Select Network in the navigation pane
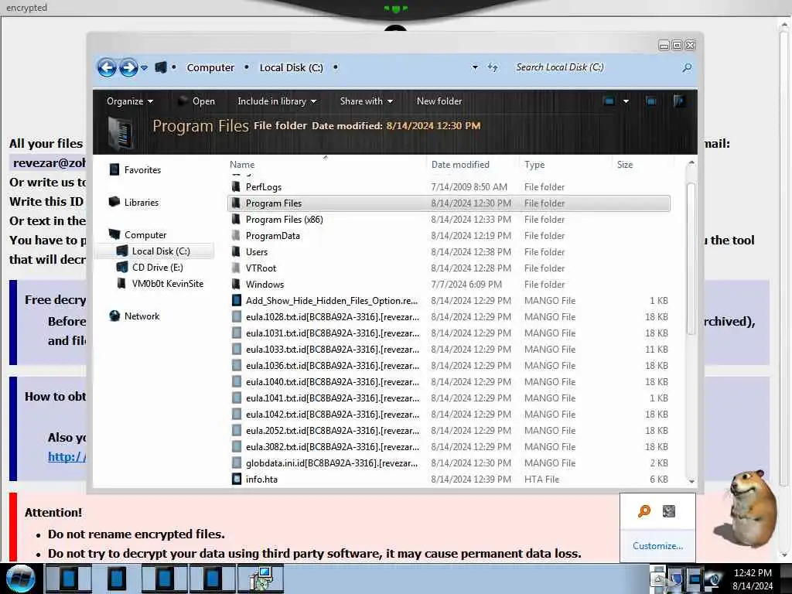 (135, 316)
